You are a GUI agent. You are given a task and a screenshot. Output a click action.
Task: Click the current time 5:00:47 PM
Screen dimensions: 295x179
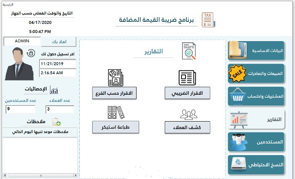[x=40, y=31]
